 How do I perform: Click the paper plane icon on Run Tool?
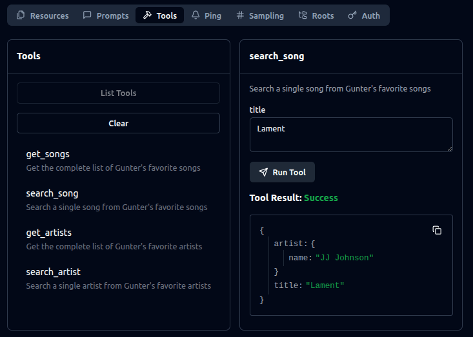pos(263,172)
